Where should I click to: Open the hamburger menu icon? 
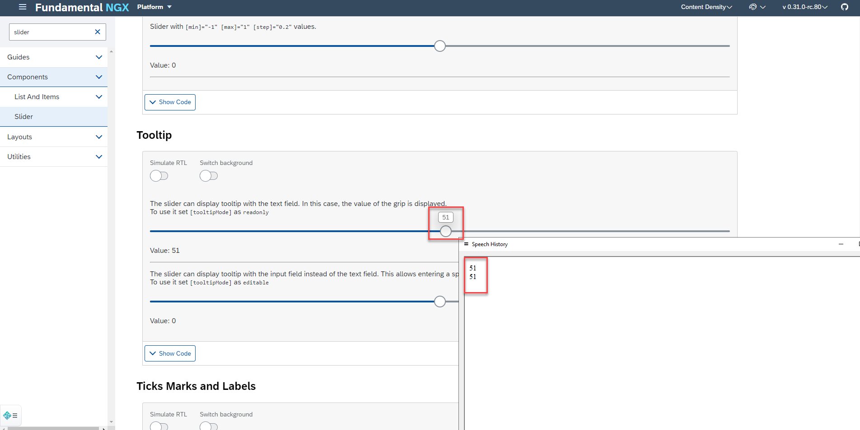coord(22,7)
